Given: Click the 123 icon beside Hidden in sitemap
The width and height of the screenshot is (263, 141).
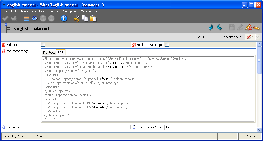Looking at the screenshot, I should (x=134, y=45).
